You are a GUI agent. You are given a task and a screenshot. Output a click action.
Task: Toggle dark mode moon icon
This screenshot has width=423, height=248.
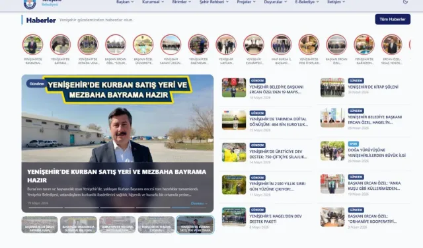(405, 2)
